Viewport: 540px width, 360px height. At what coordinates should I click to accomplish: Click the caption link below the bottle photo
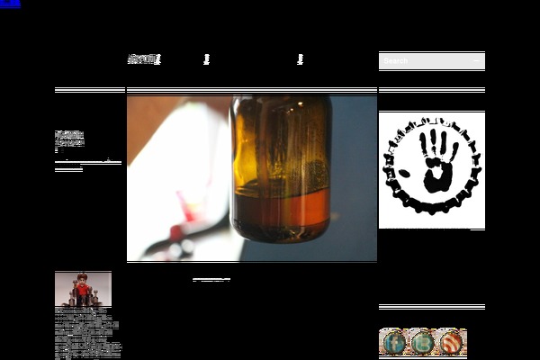click(x=211, y=280)
